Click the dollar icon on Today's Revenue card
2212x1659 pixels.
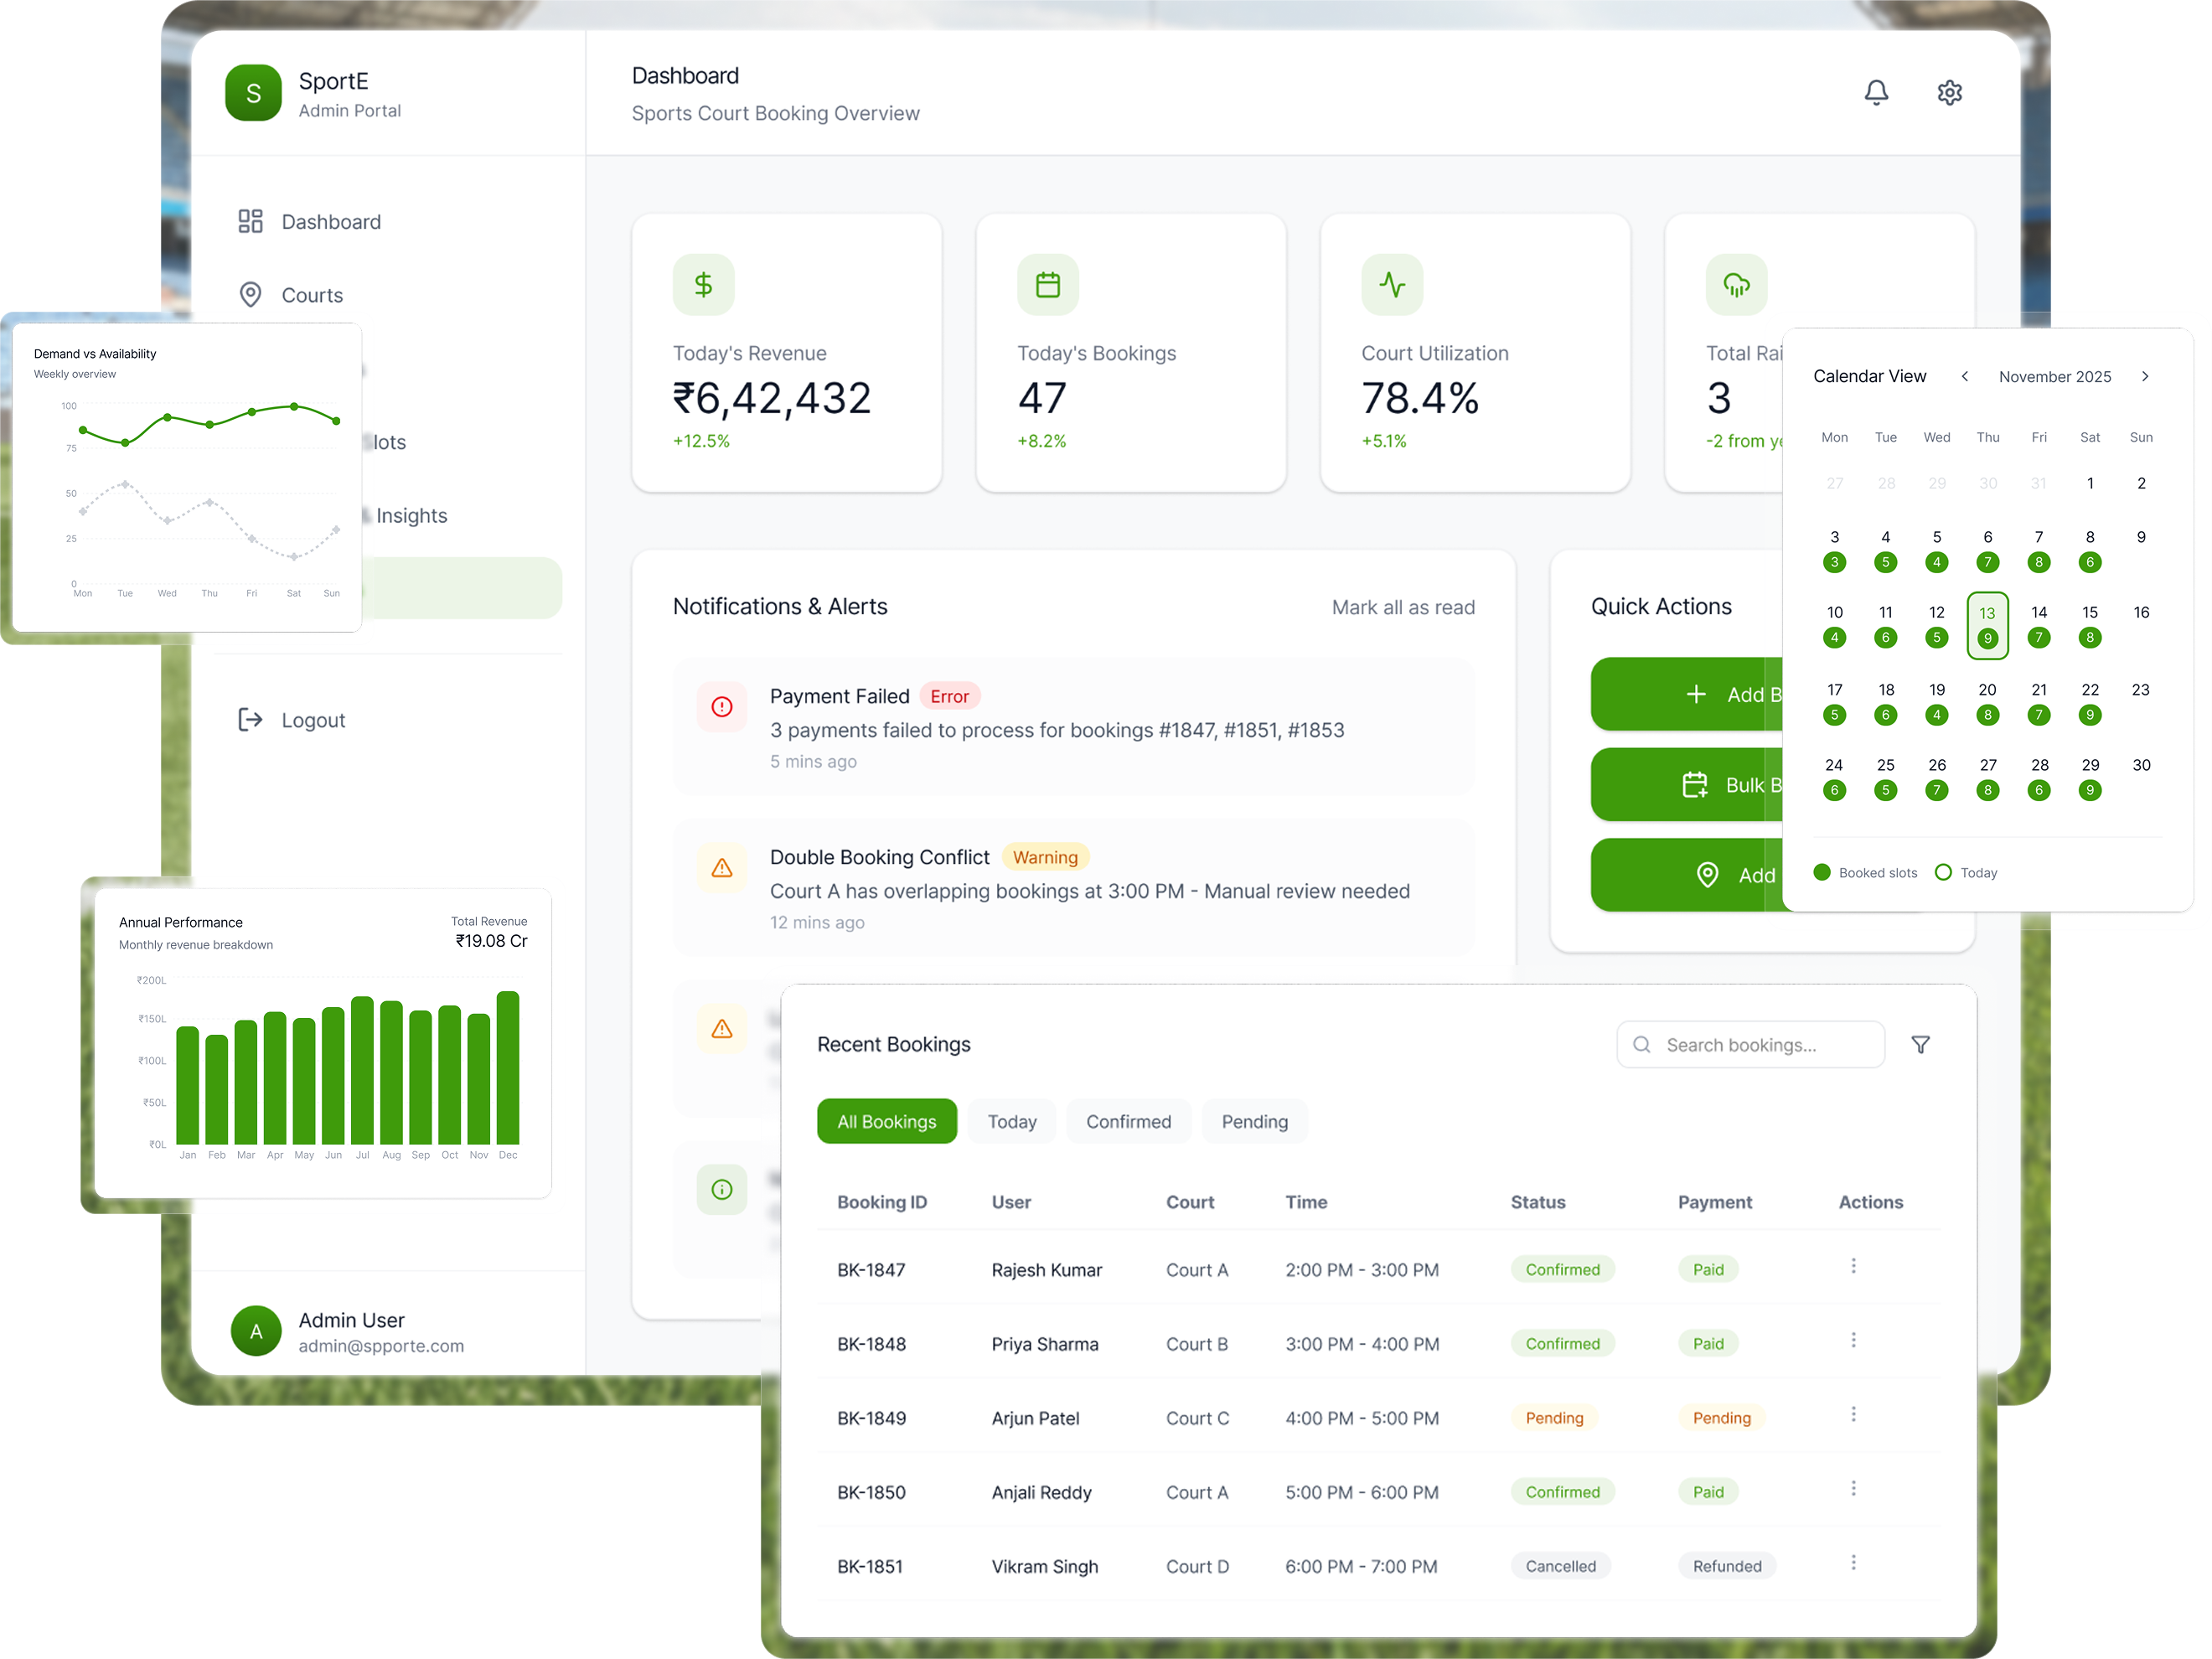[x=703, y=284]
